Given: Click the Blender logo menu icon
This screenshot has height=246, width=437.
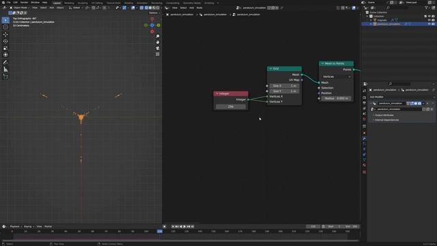Looking at the screenshot, I should (3, 3).
